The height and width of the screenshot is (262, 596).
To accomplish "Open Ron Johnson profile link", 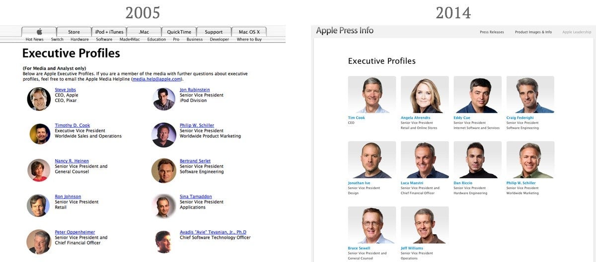I will coord(68,197).
